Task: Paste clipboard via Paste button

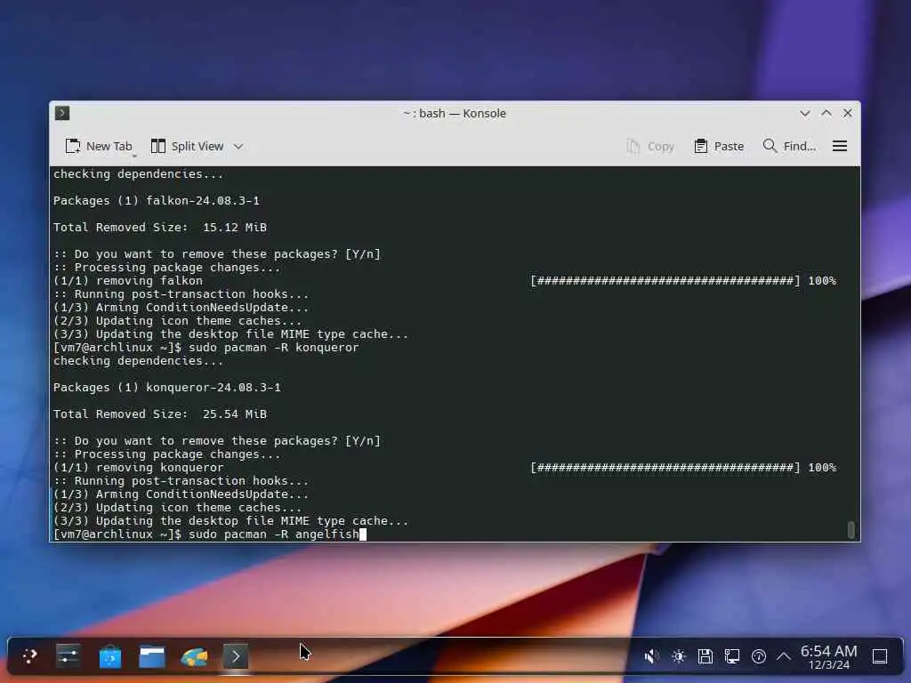Action: coord(719,147)
